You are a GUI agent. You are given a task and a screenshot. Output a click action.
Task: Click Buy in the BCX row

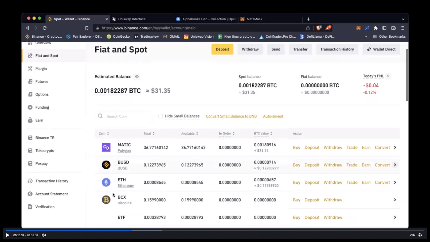point(296,200)
